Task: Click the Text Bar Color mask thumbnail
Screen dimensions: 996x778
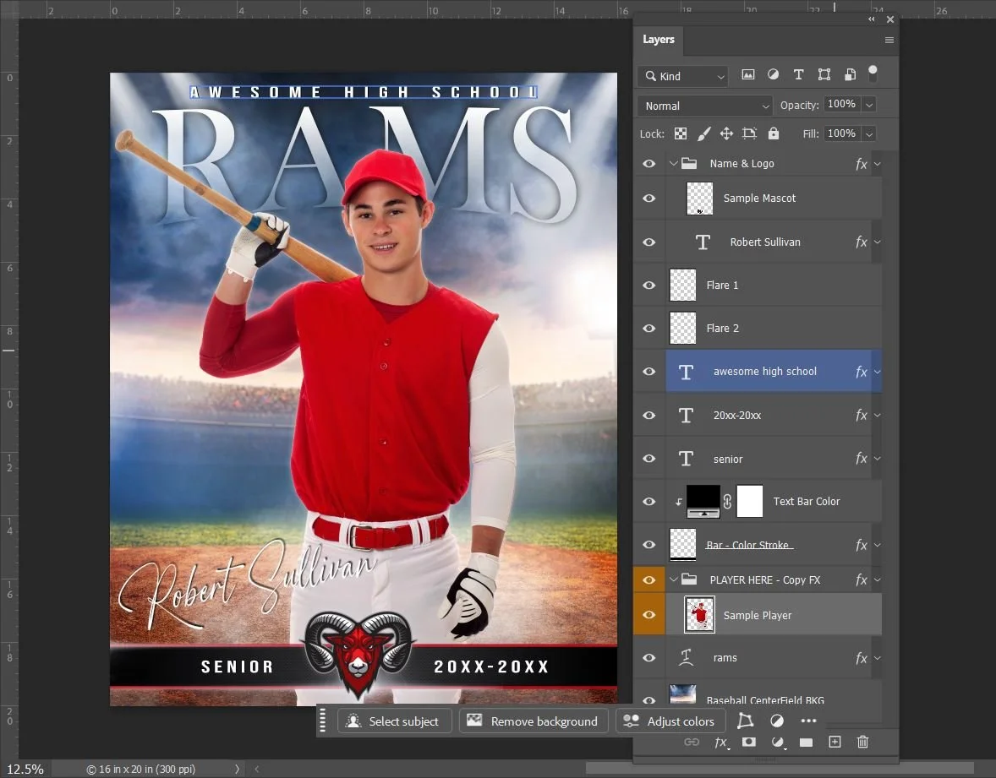Action: pos(749,501)
